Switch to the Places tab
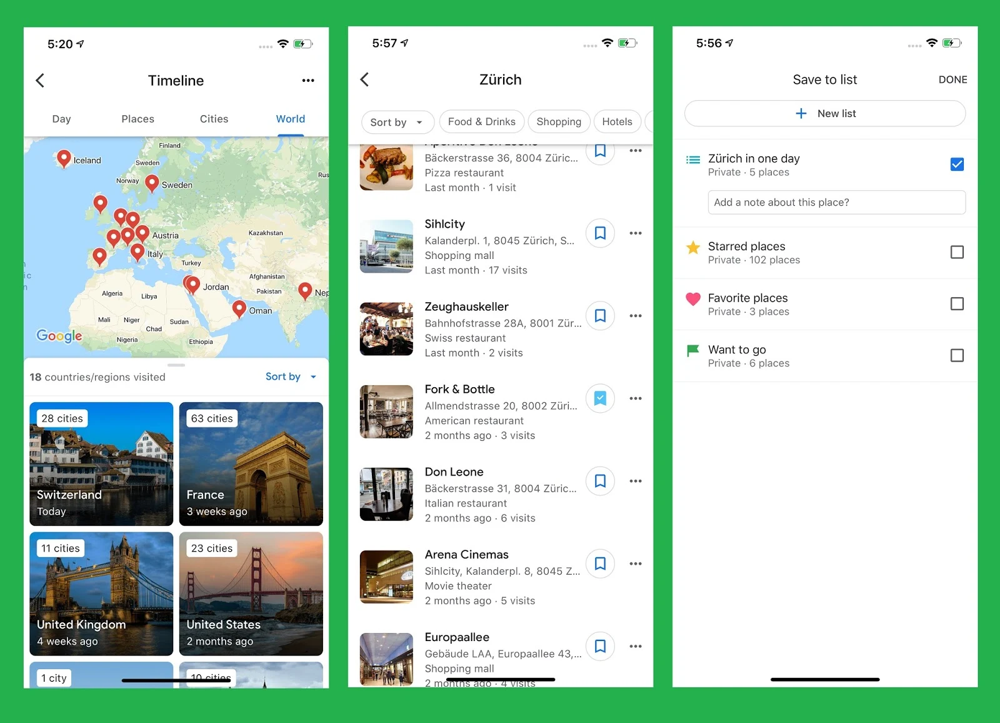The width and height of the screenshot is (1000, 723). click(137, 119)
